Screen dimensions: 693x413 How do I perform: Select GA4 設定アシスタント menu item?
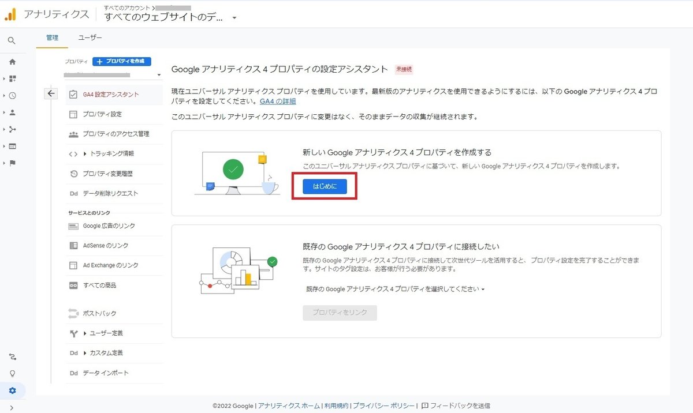113,94
